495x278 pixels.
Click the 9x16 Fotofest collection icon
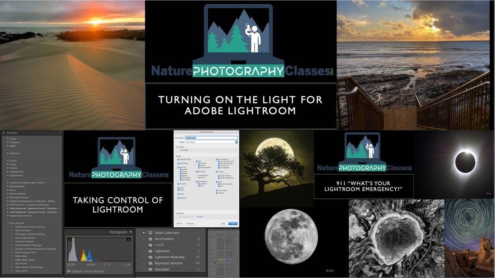150,239
